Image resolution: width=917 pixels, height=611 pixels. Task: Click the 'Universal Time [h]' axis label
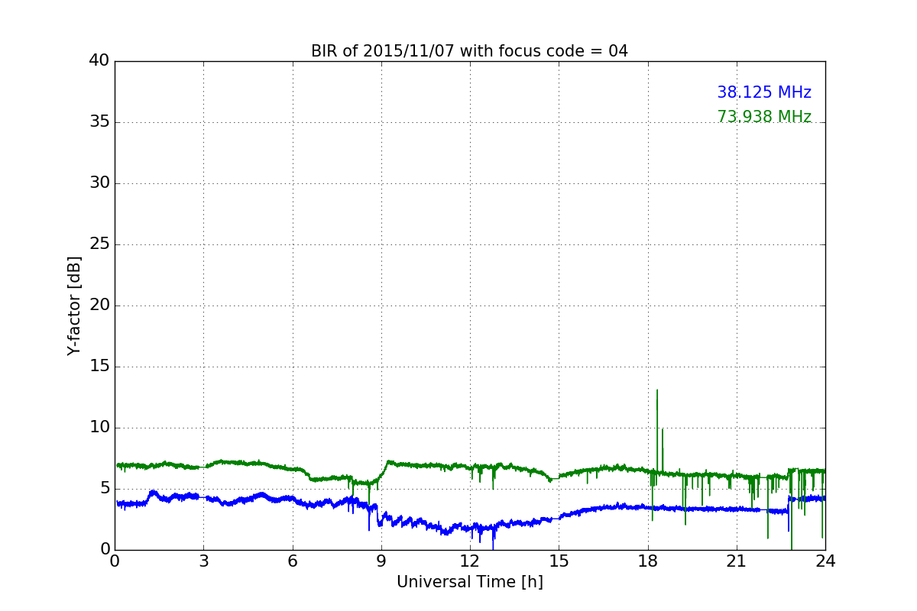[x=469, y=582]
